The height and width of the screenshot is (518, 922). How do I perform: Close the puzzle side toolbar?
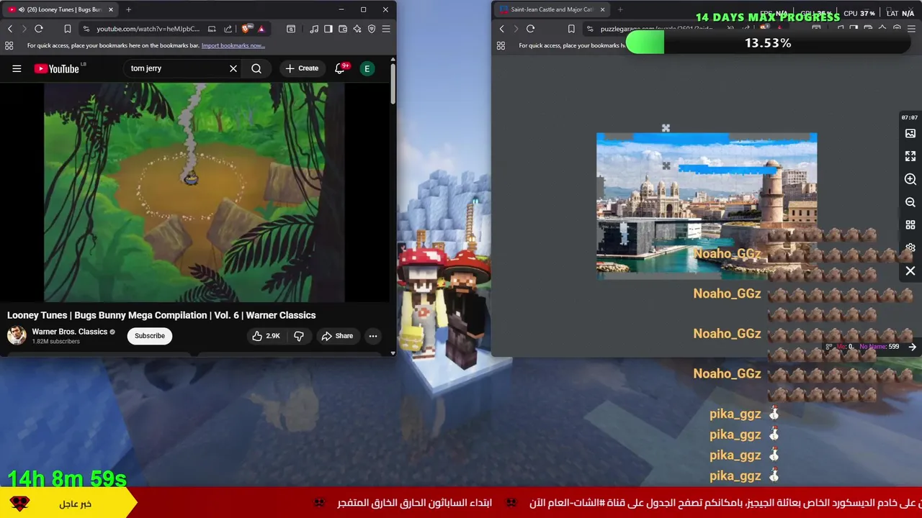(x=910, y=271)
